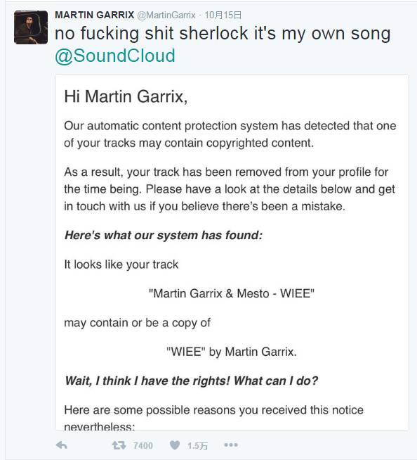Click paragraph starting 'Our automatic content protection'
Image resolution: width=417 pixels, height=460 pixels.
pyautogui.click(x=230, y=134)
